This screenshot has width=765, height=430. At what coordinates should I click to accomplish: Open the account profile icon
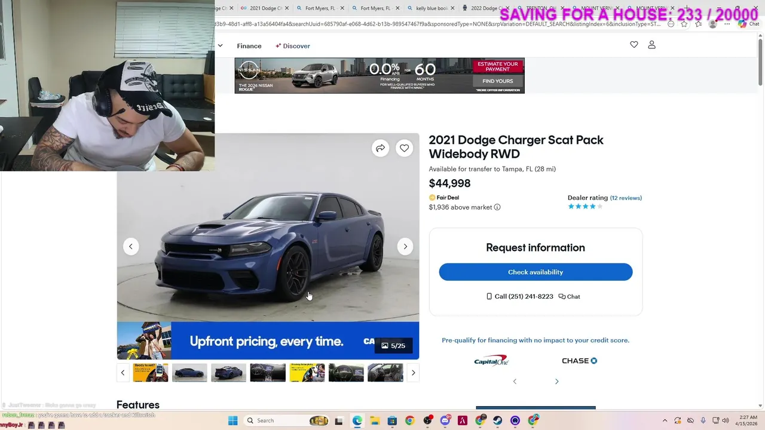[652, 45]
